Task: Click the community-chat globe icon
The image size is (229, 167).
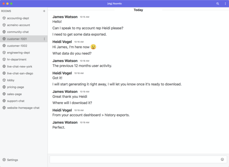Action: click(4, 32)
